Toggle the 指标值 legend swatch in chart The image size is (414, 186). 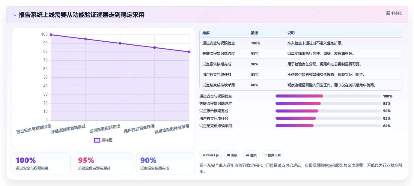click(97, 140)
